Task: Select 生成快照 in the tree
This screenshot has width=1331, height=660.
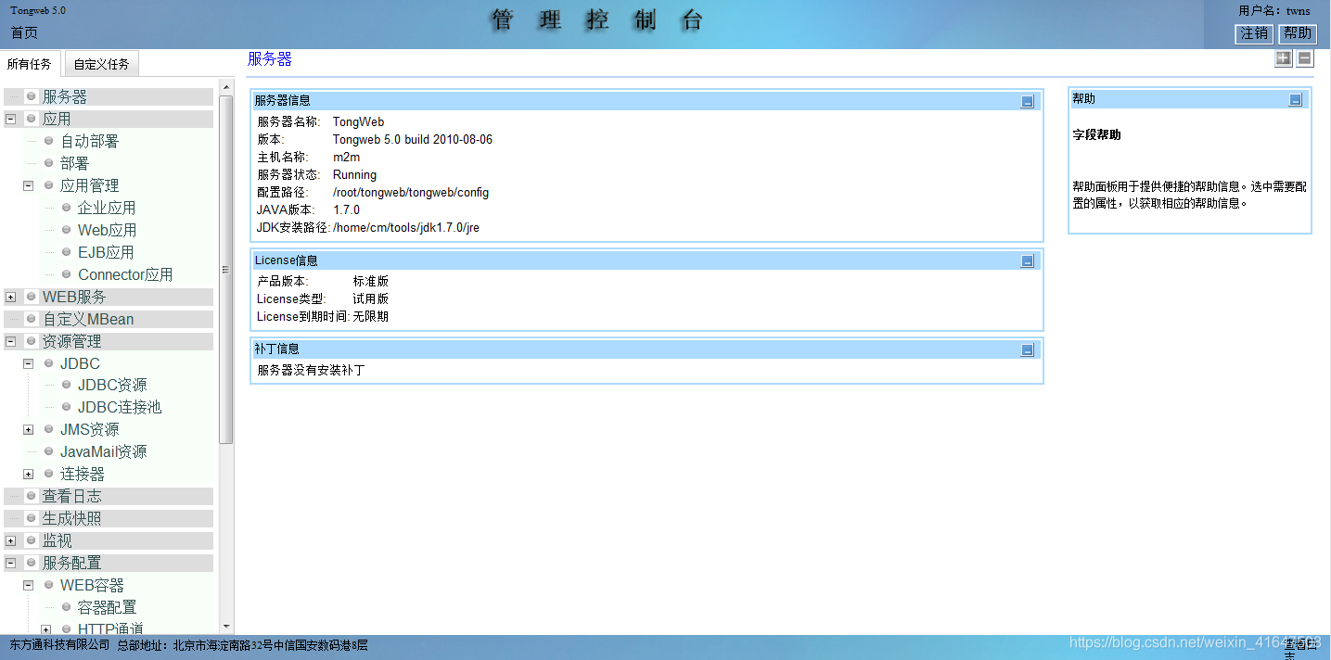Action: coord(72,518)
